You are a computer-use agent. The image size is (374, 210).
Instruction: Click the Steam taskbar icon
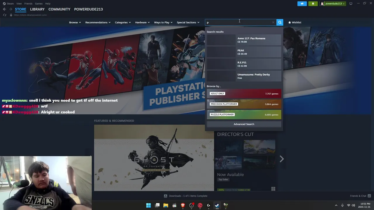click(217, 205)
